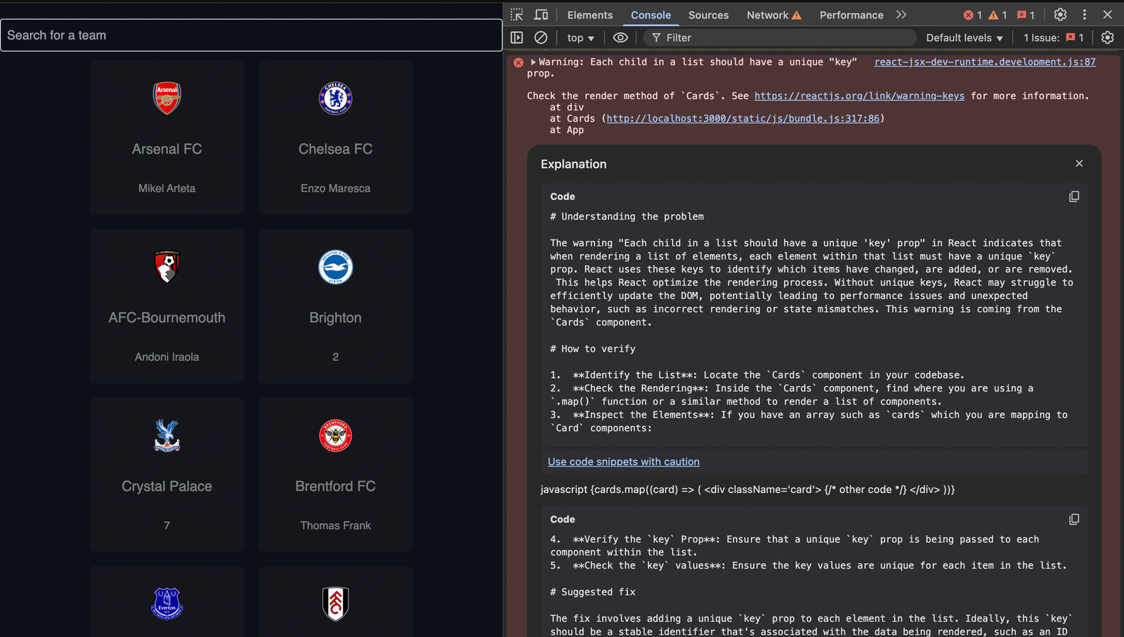This screenshot has width=1124, height=637.
Task: Click the console Filter field
Action: point(780,38)
